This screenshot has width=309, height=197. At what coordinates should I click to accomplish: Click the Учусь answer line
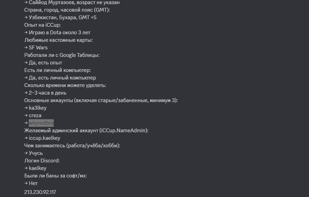click(34, 153)
